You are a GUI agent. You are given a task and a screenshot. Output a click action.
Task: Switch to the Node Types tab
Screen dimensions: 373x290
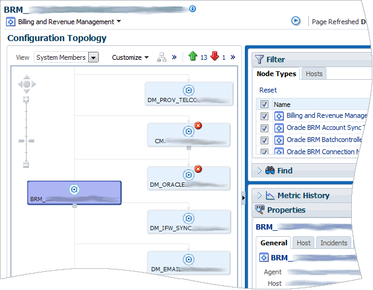(276, 74)
